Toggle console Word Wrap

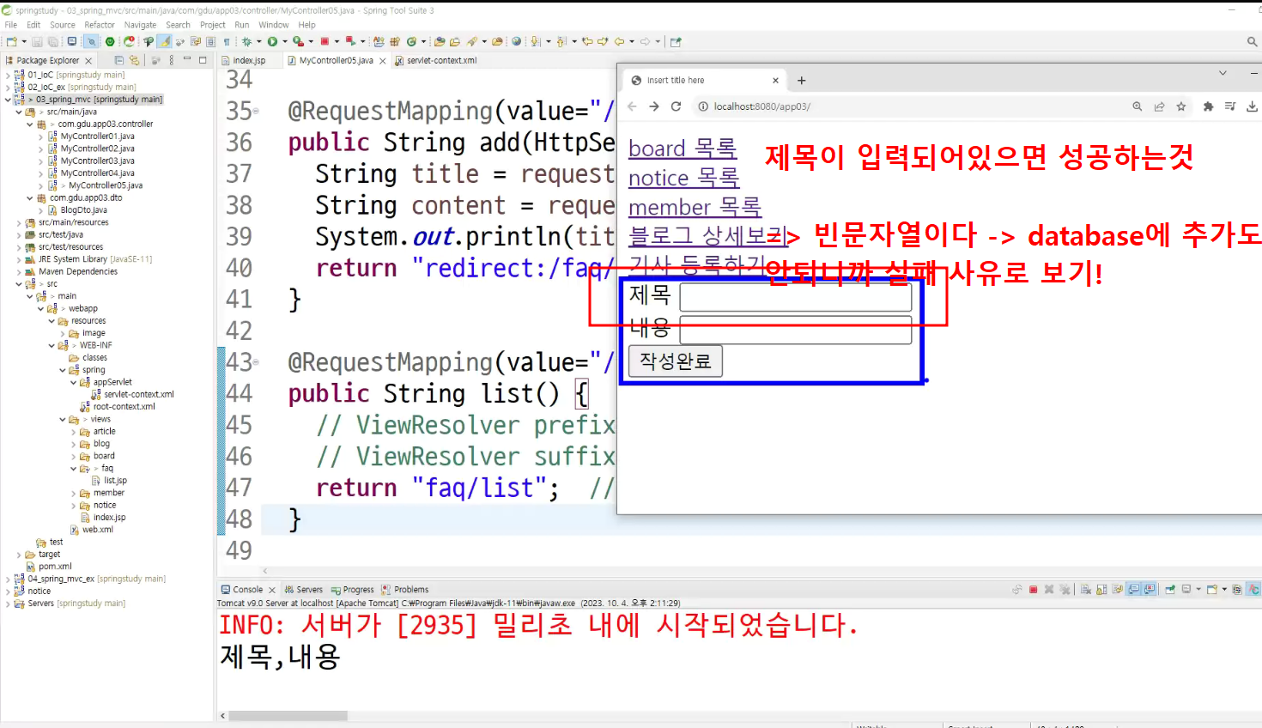[1118, 590]
